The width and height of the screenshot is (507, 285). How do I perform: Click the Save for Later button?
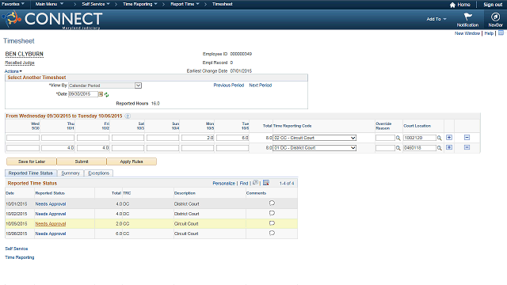(x=32, y=161)
